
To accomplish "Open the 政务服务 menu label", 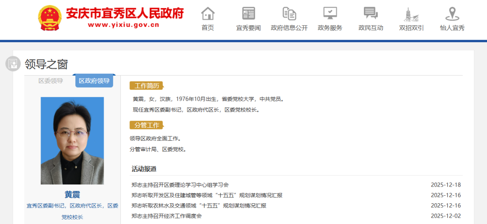I will (330, 28).
